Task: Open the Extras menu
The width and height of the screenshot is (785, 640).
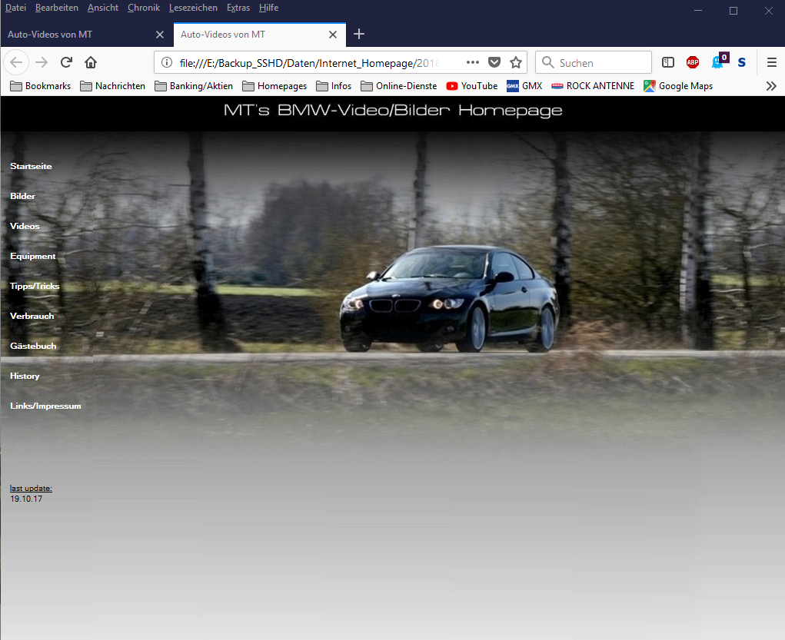Action: click(x=238, y=8)
